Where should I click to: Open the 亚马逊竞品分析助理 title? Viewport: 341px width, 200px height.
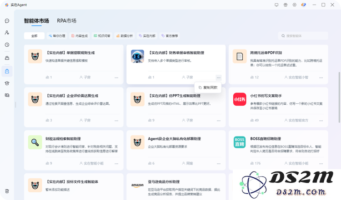point(164,181)
